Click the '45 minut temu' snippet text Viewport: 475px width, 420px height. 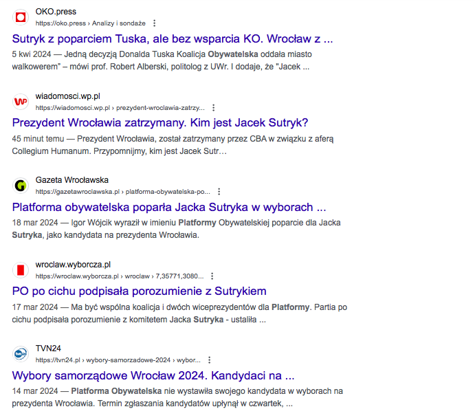(x=38, y=139)
